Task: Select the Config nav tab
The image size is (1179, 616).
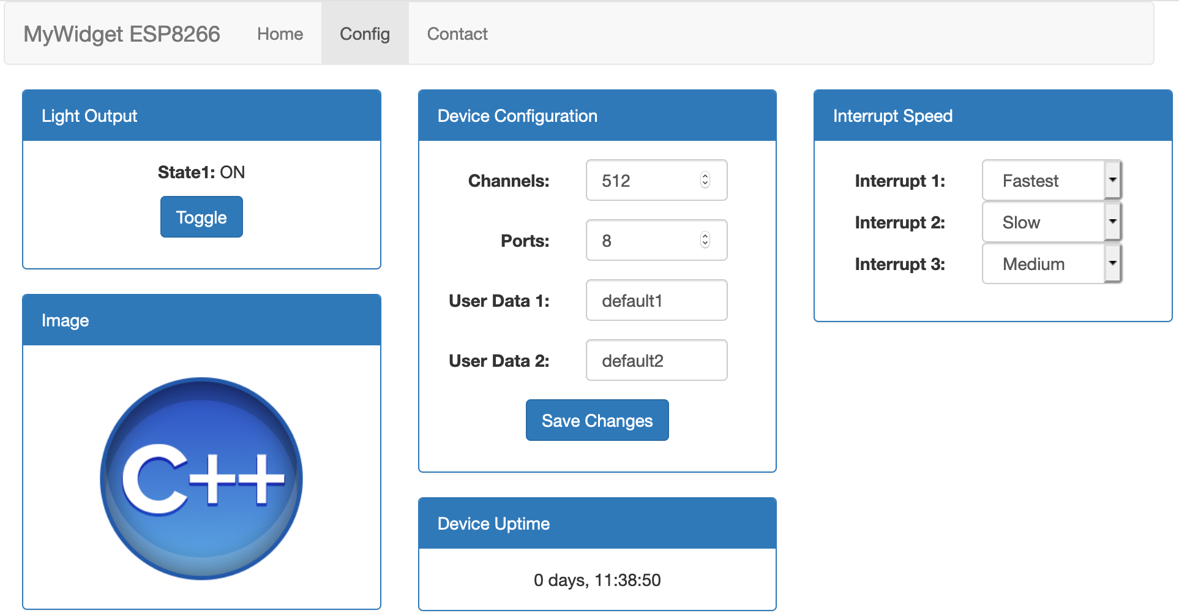Action: point(365,34)
